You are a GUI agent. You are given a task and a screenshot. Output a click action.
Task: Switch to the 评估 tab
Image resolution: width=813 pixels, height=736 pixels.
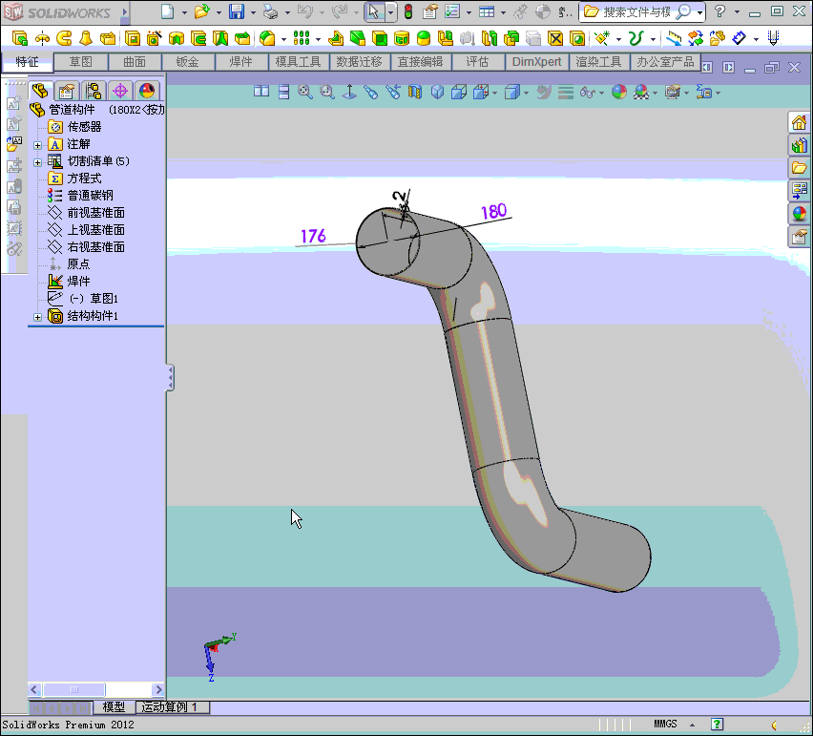click(x=477, y=62)
